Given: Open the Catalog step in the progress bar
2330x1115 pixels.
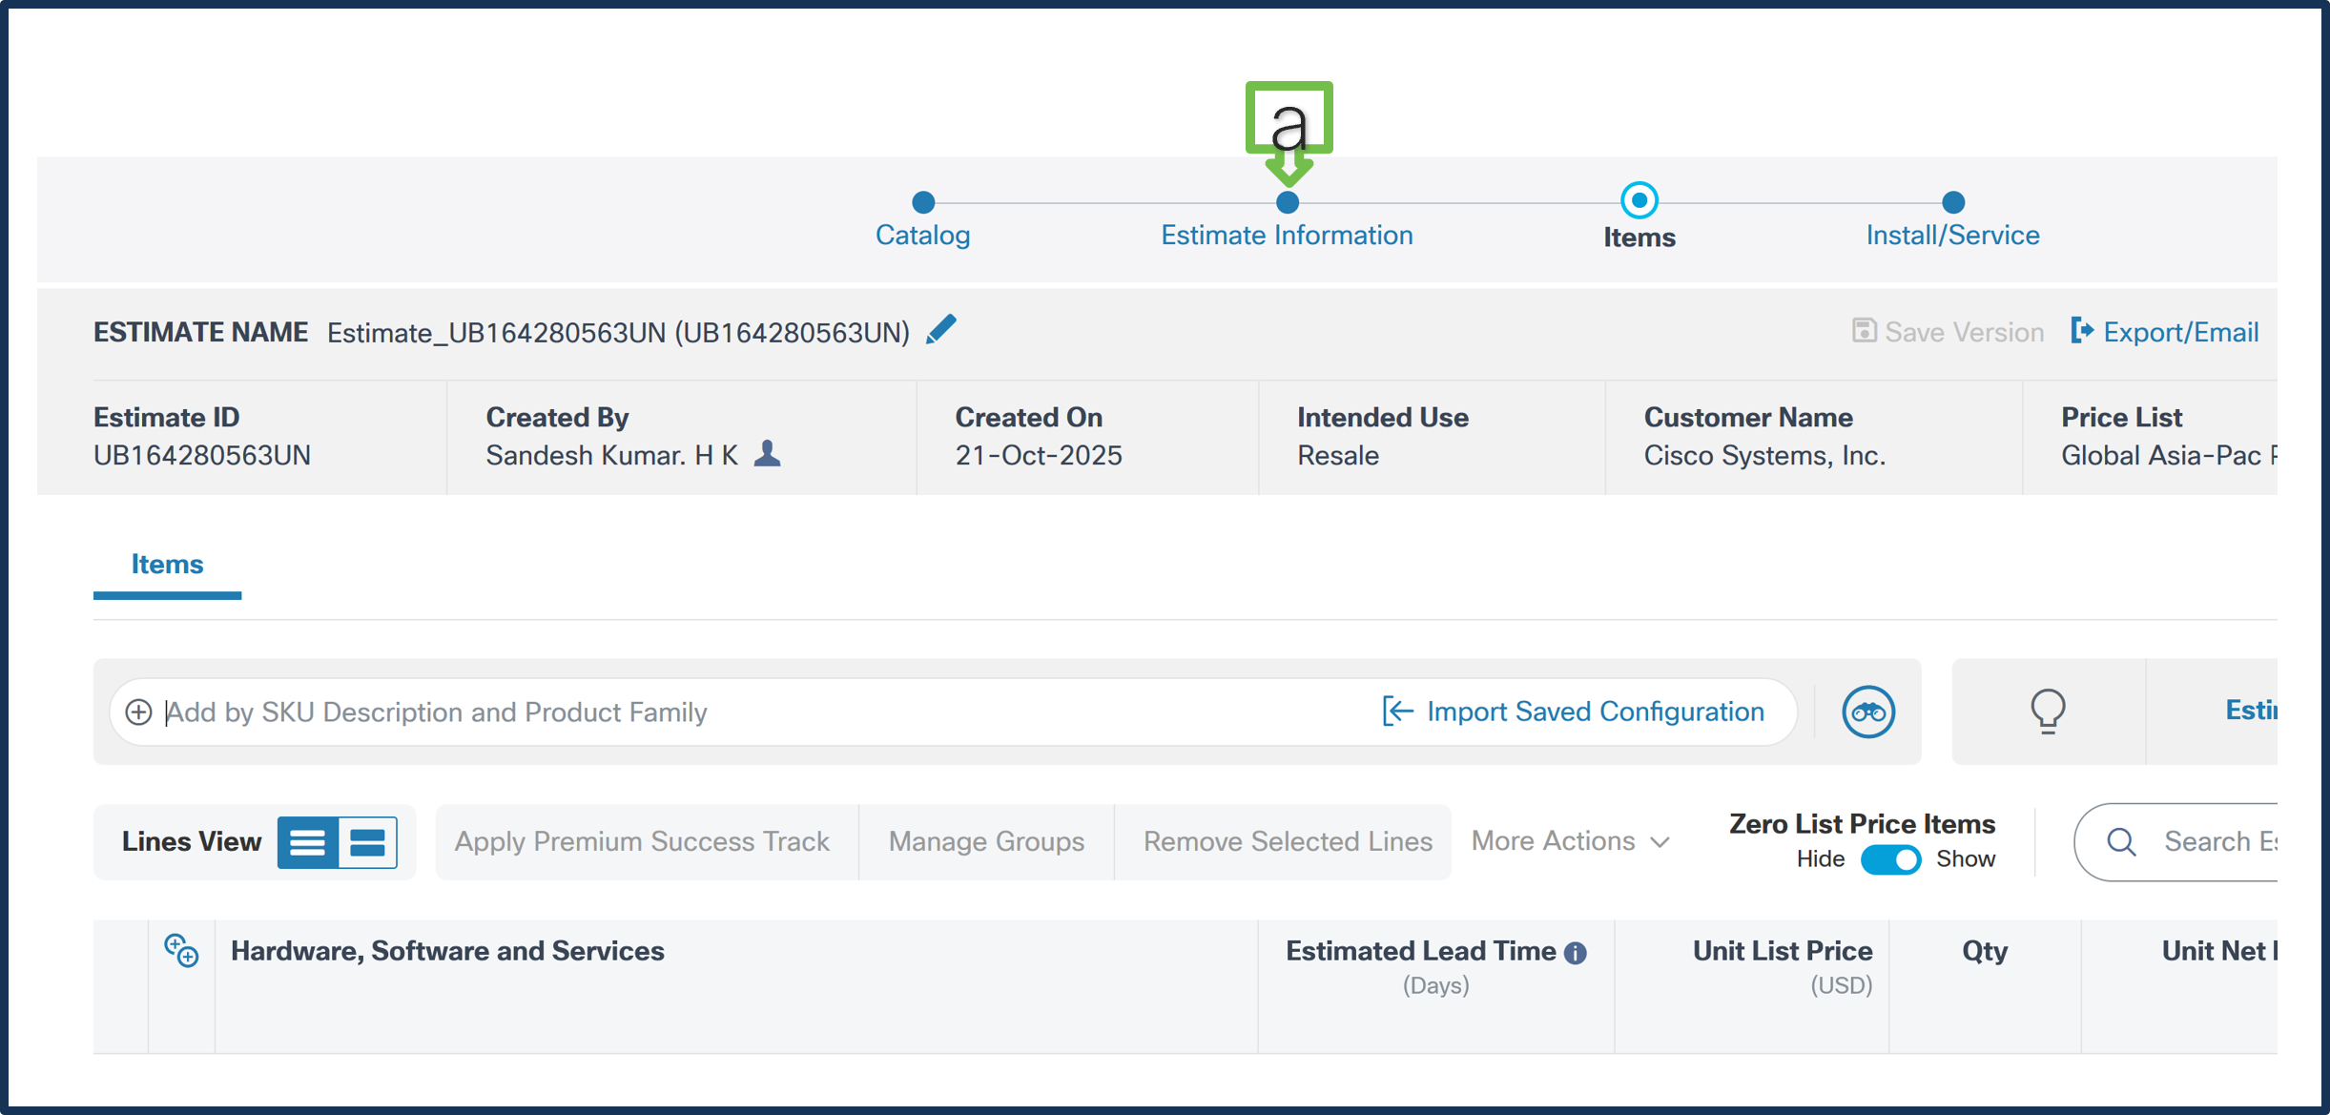Looking at the screenshot, I should tap(921, 234).
